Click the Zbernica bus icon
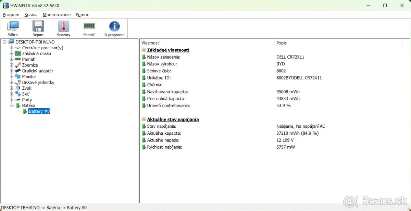 (18, 65)
